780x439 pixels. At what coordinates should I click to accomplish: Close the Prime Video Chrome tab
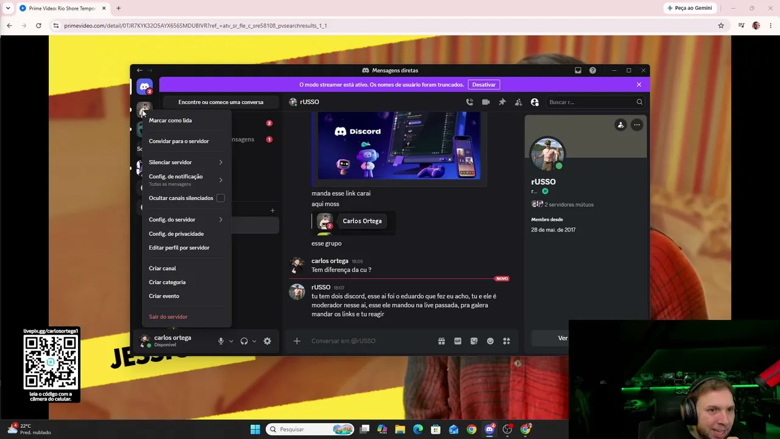(104, 9)
